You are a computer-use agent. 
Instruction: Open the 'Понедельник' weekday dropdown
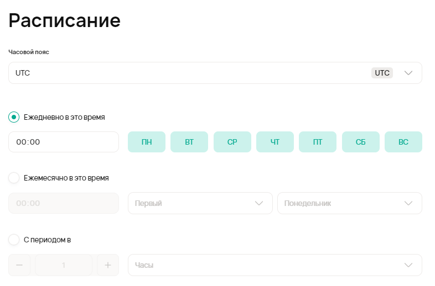(x=349, y=203)
